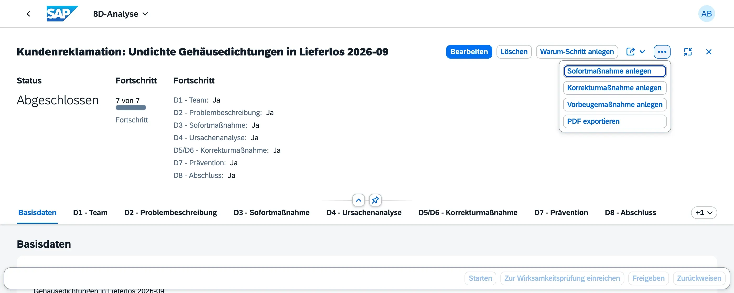Click the share export icon
This screenshot has width=734, height=293.
630,52
